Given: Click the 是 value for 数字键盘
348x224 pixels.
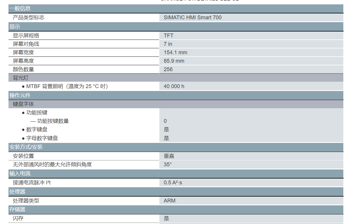Looking at the screenshot, I should pos(166,129).
